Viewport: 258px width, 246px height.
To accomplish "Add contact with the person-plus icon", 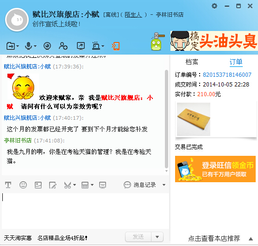I will (63, 46).
